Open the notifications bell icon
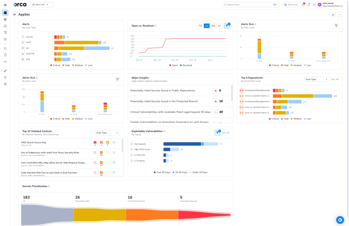 point(309,5)
